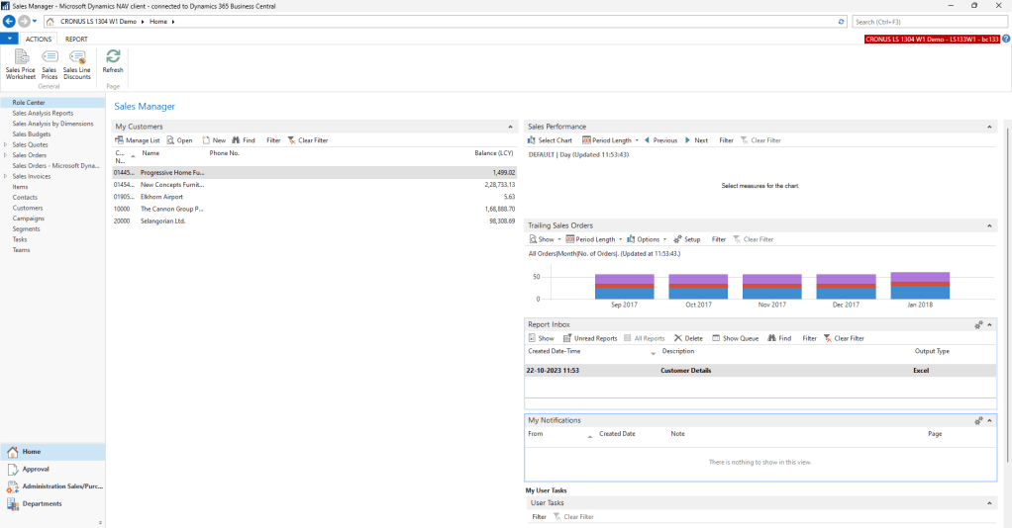The height and width of the screenshot is (528, 1012).
Task: Open Sales Line Discounts
Action: [x=77, y=64]
